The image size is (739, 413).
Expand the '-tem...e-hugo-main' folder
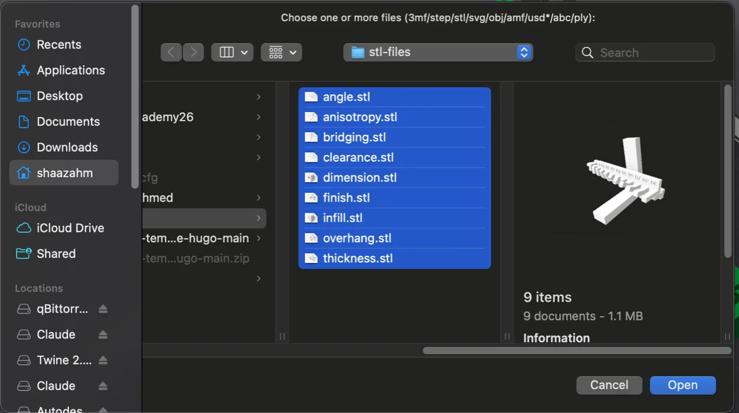(259, 238)
